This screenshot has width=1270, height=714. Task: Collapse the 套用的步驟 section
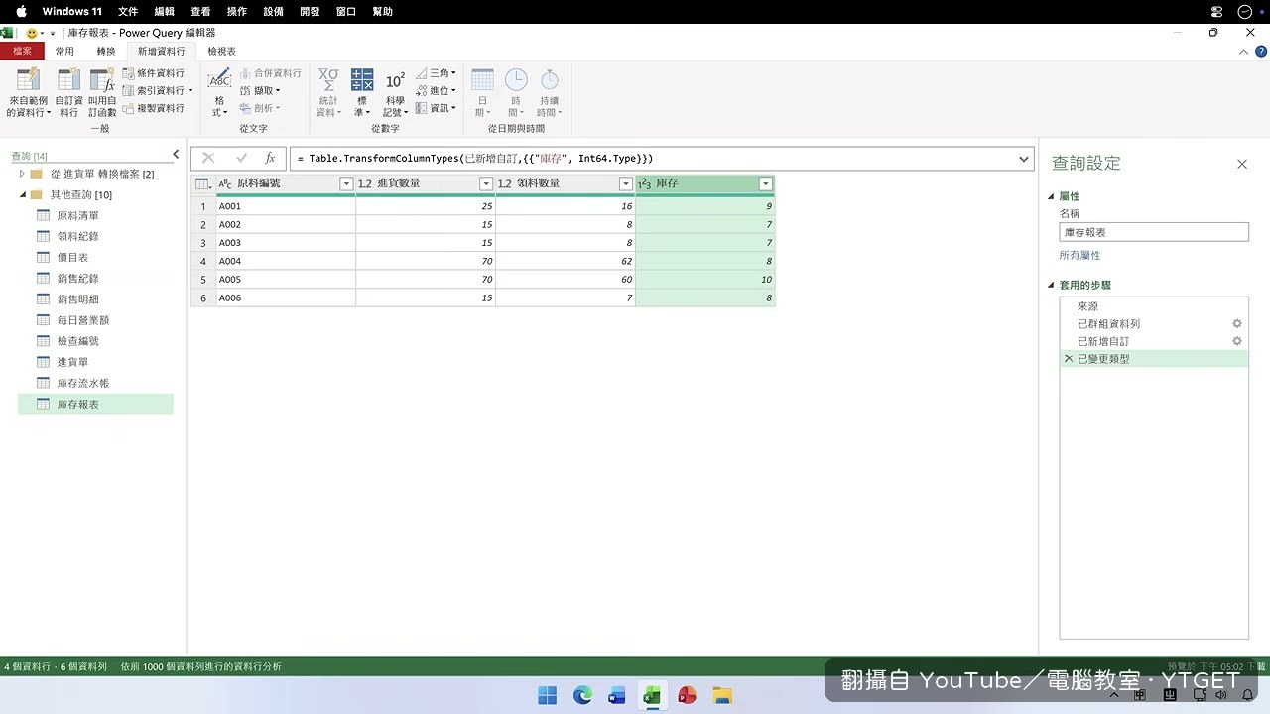pos(1052,285)
